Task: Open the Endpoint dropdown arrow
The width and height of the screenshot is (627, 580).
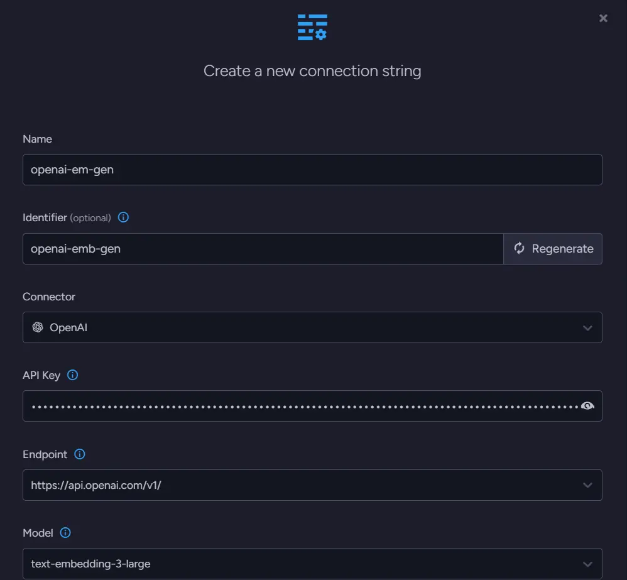Action: click(587, 485)
